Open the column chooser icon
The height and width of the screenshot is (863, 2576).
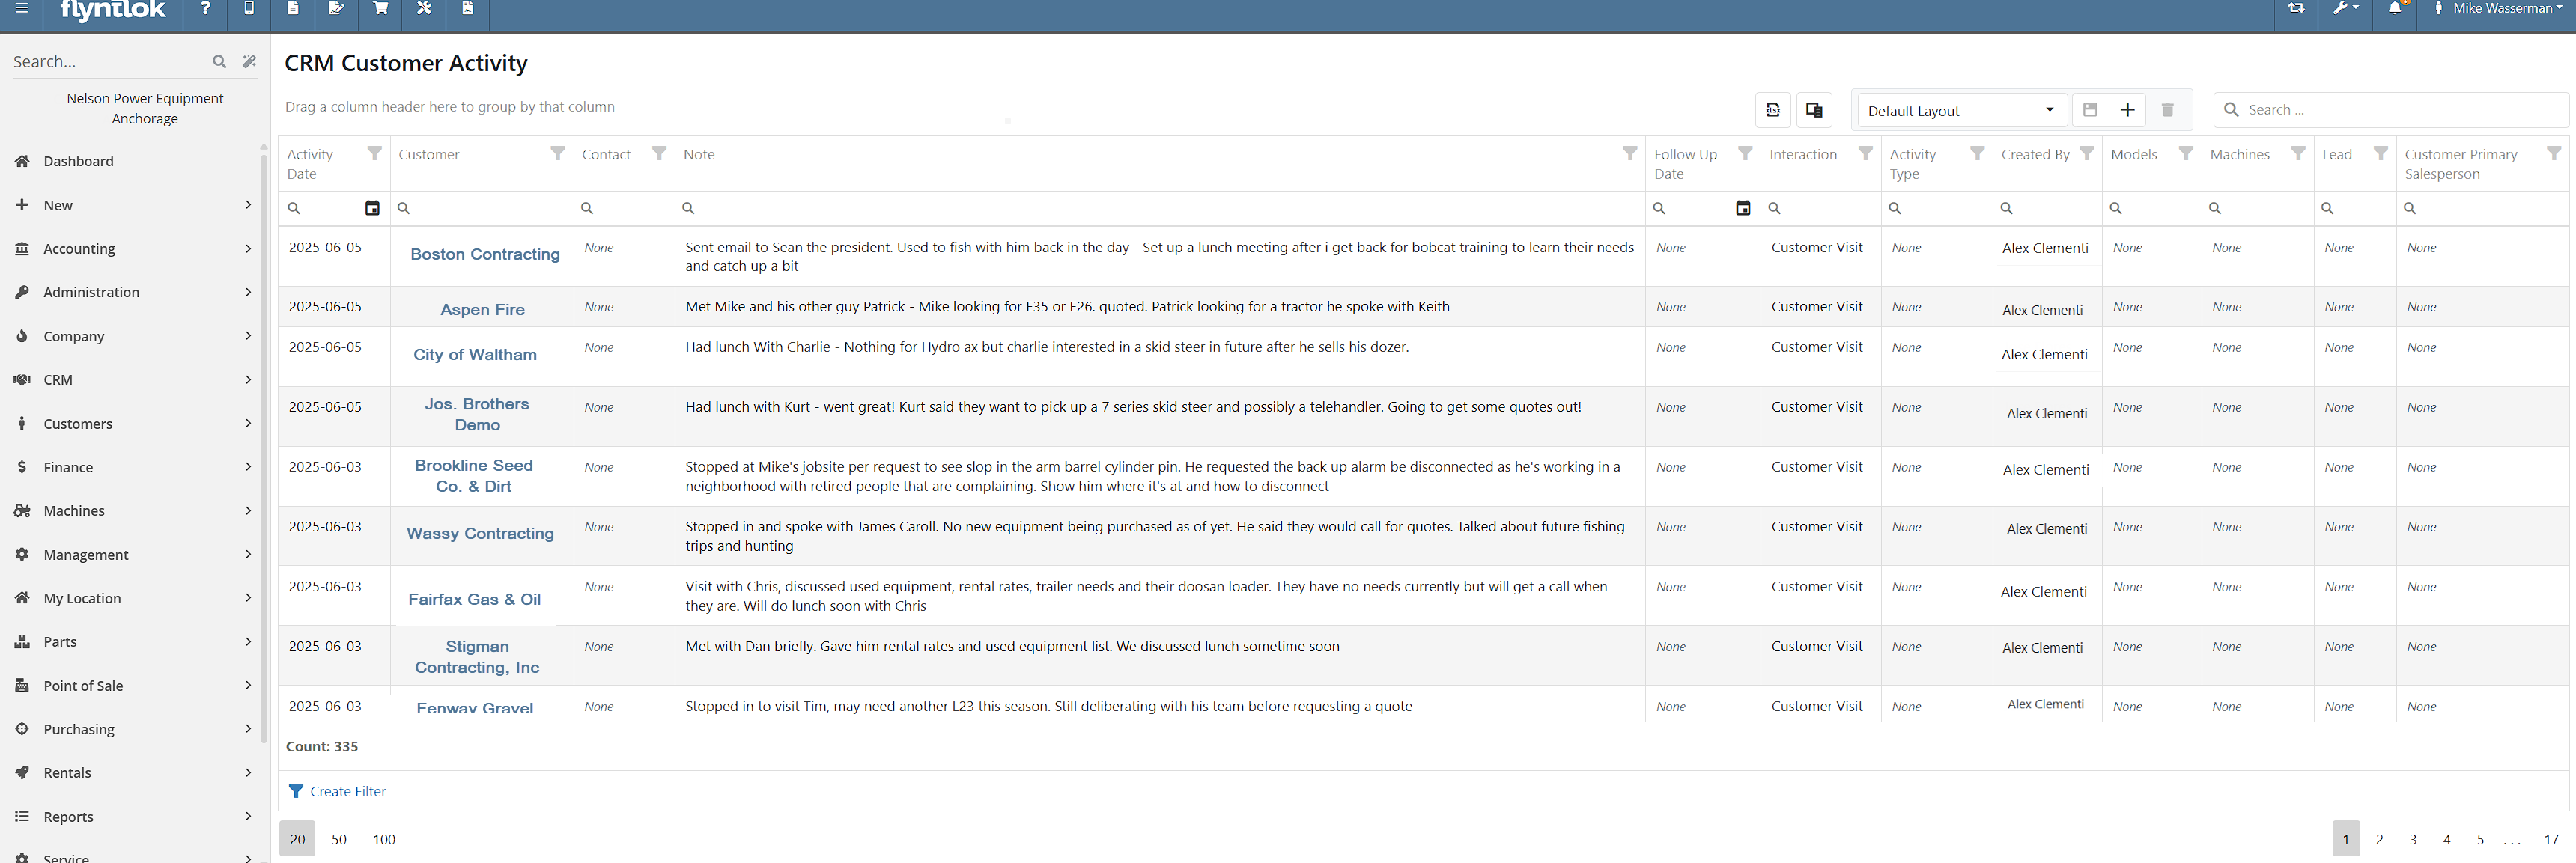(1814, 110)
